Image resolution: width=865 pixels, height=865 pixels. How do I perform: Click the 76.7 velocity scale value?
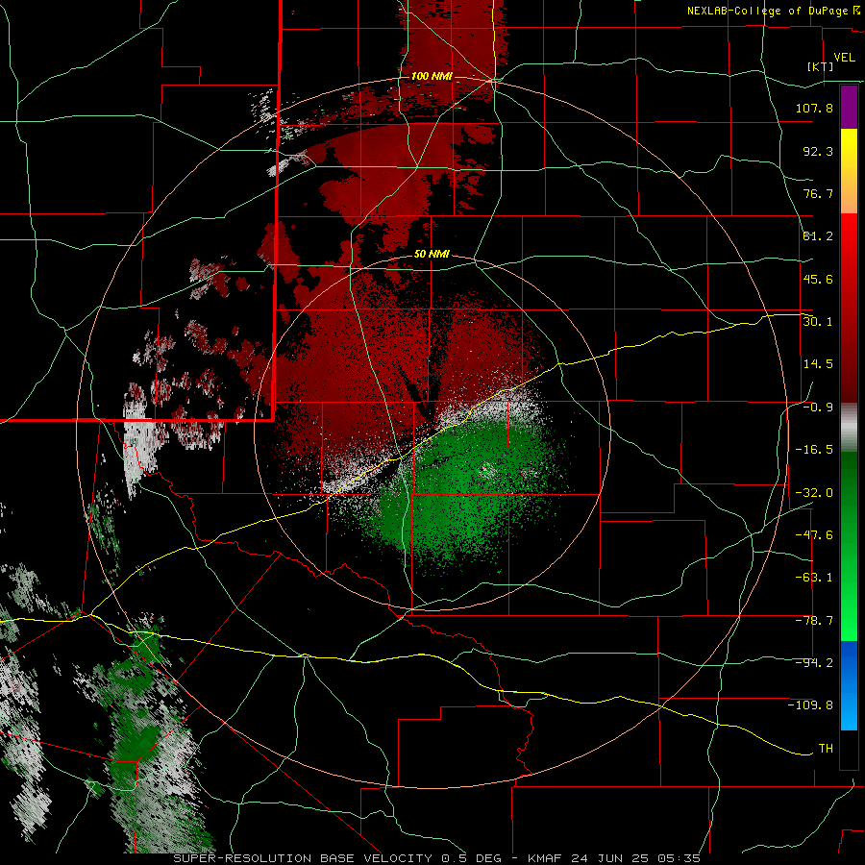tap(818, 193)
